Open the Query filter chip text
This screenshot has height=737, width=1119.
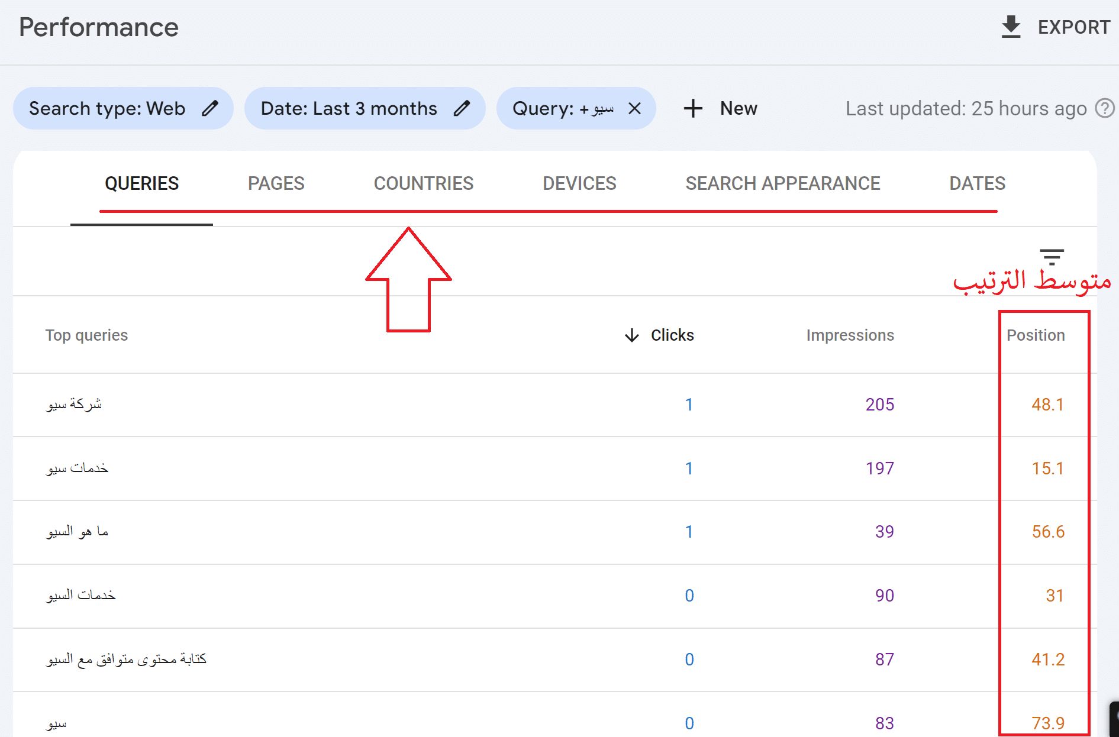(x=563, y=109)
